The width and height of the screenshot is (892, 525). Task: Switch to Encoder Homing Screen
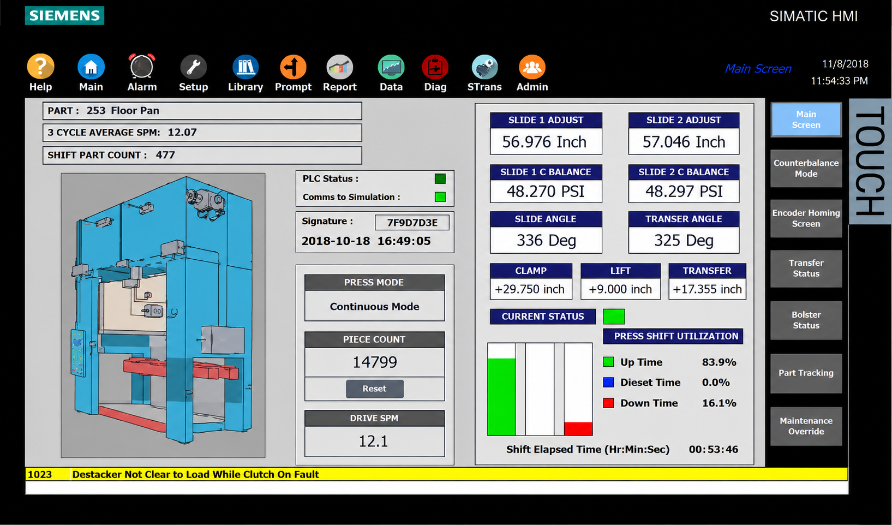(806, 218)
